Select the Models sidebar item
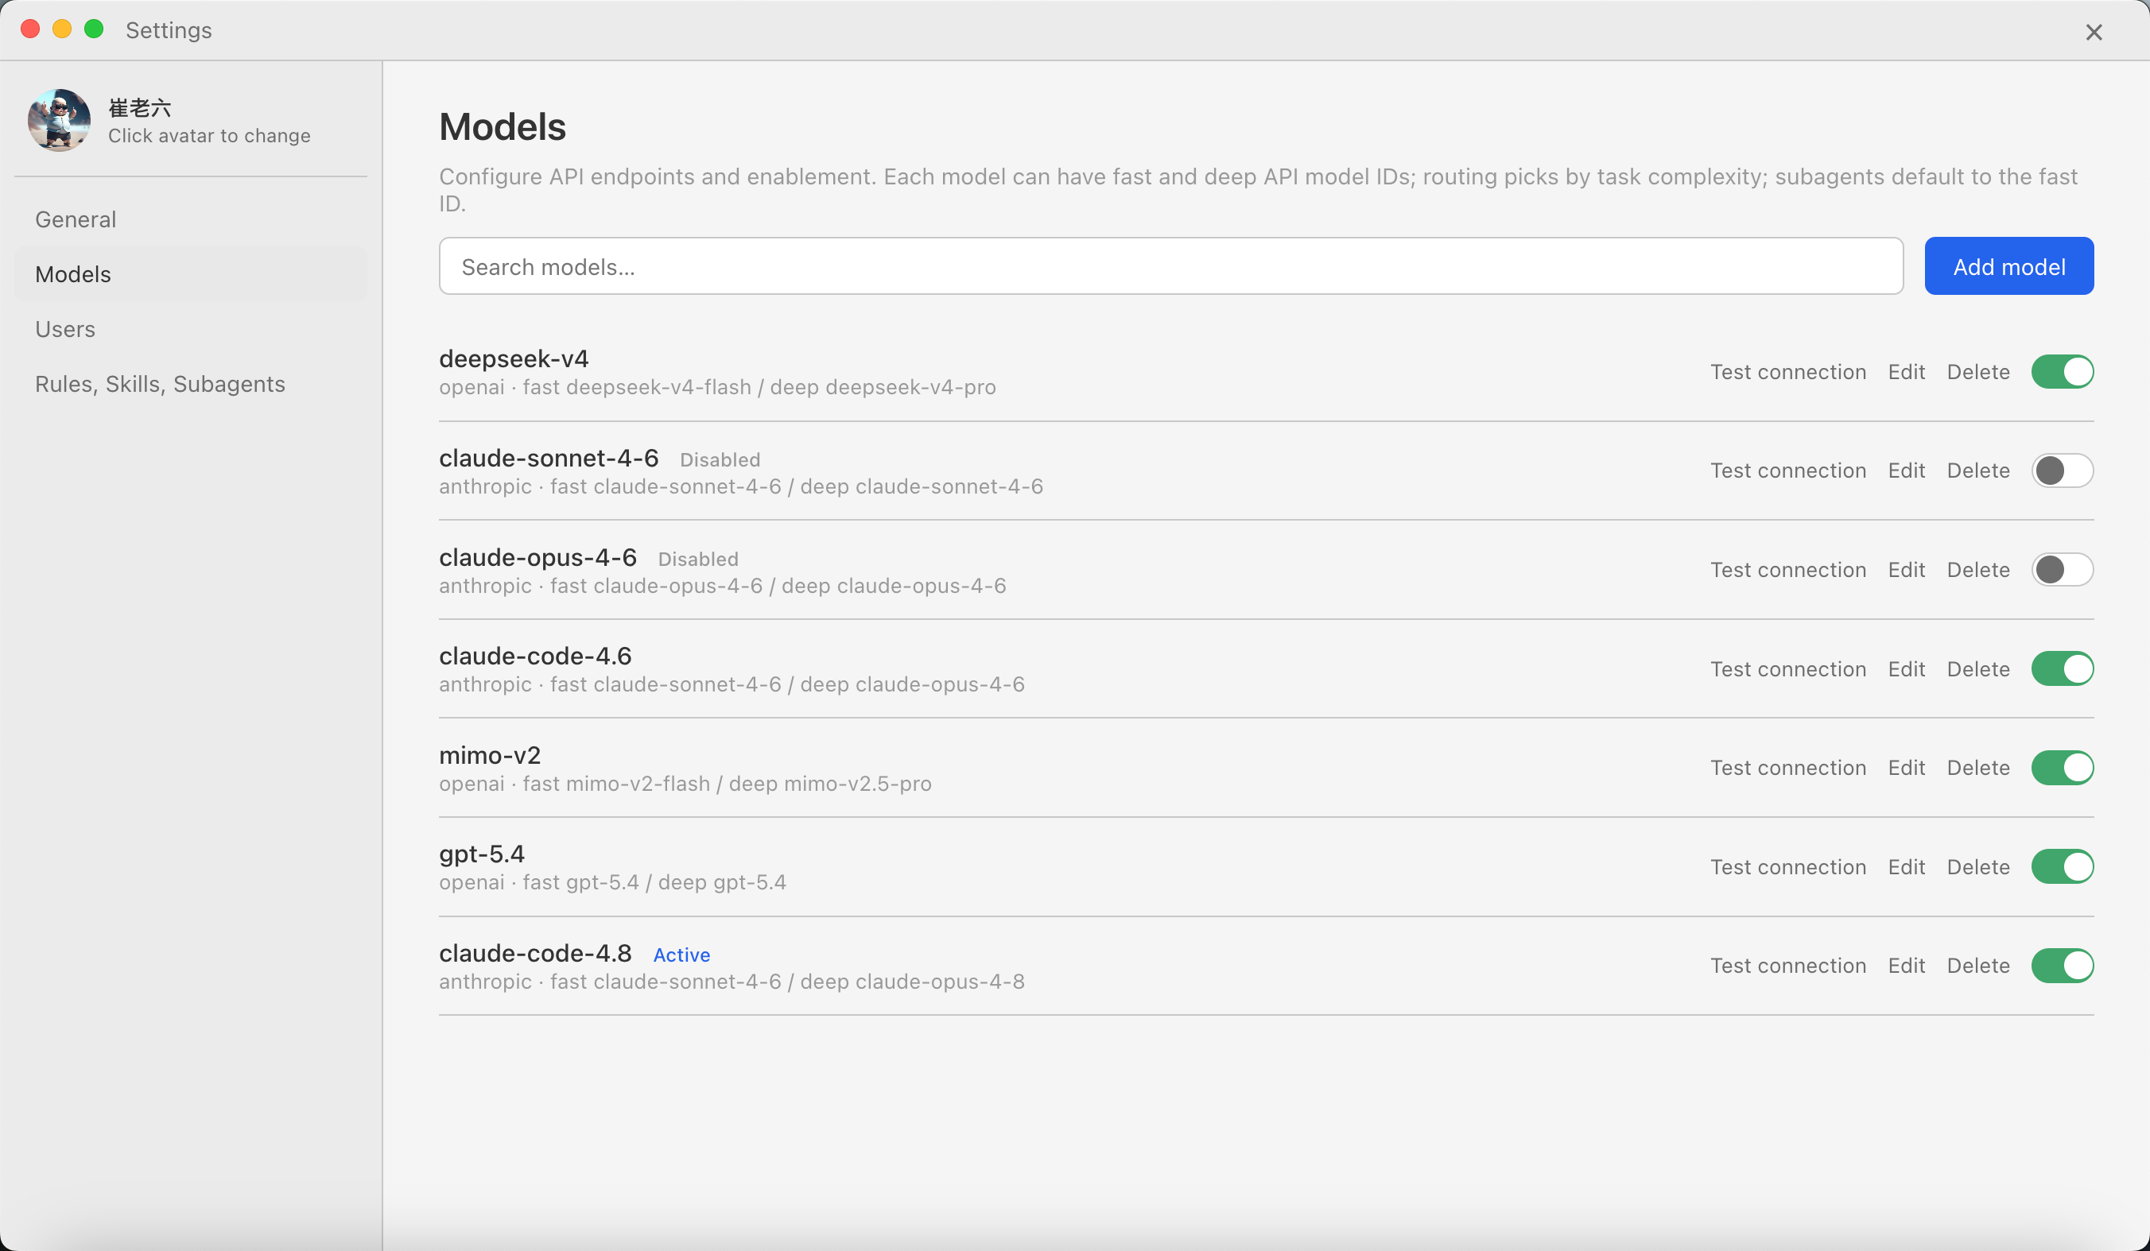The height and width of the screenshot is (1251, 2150). point(190,274)
